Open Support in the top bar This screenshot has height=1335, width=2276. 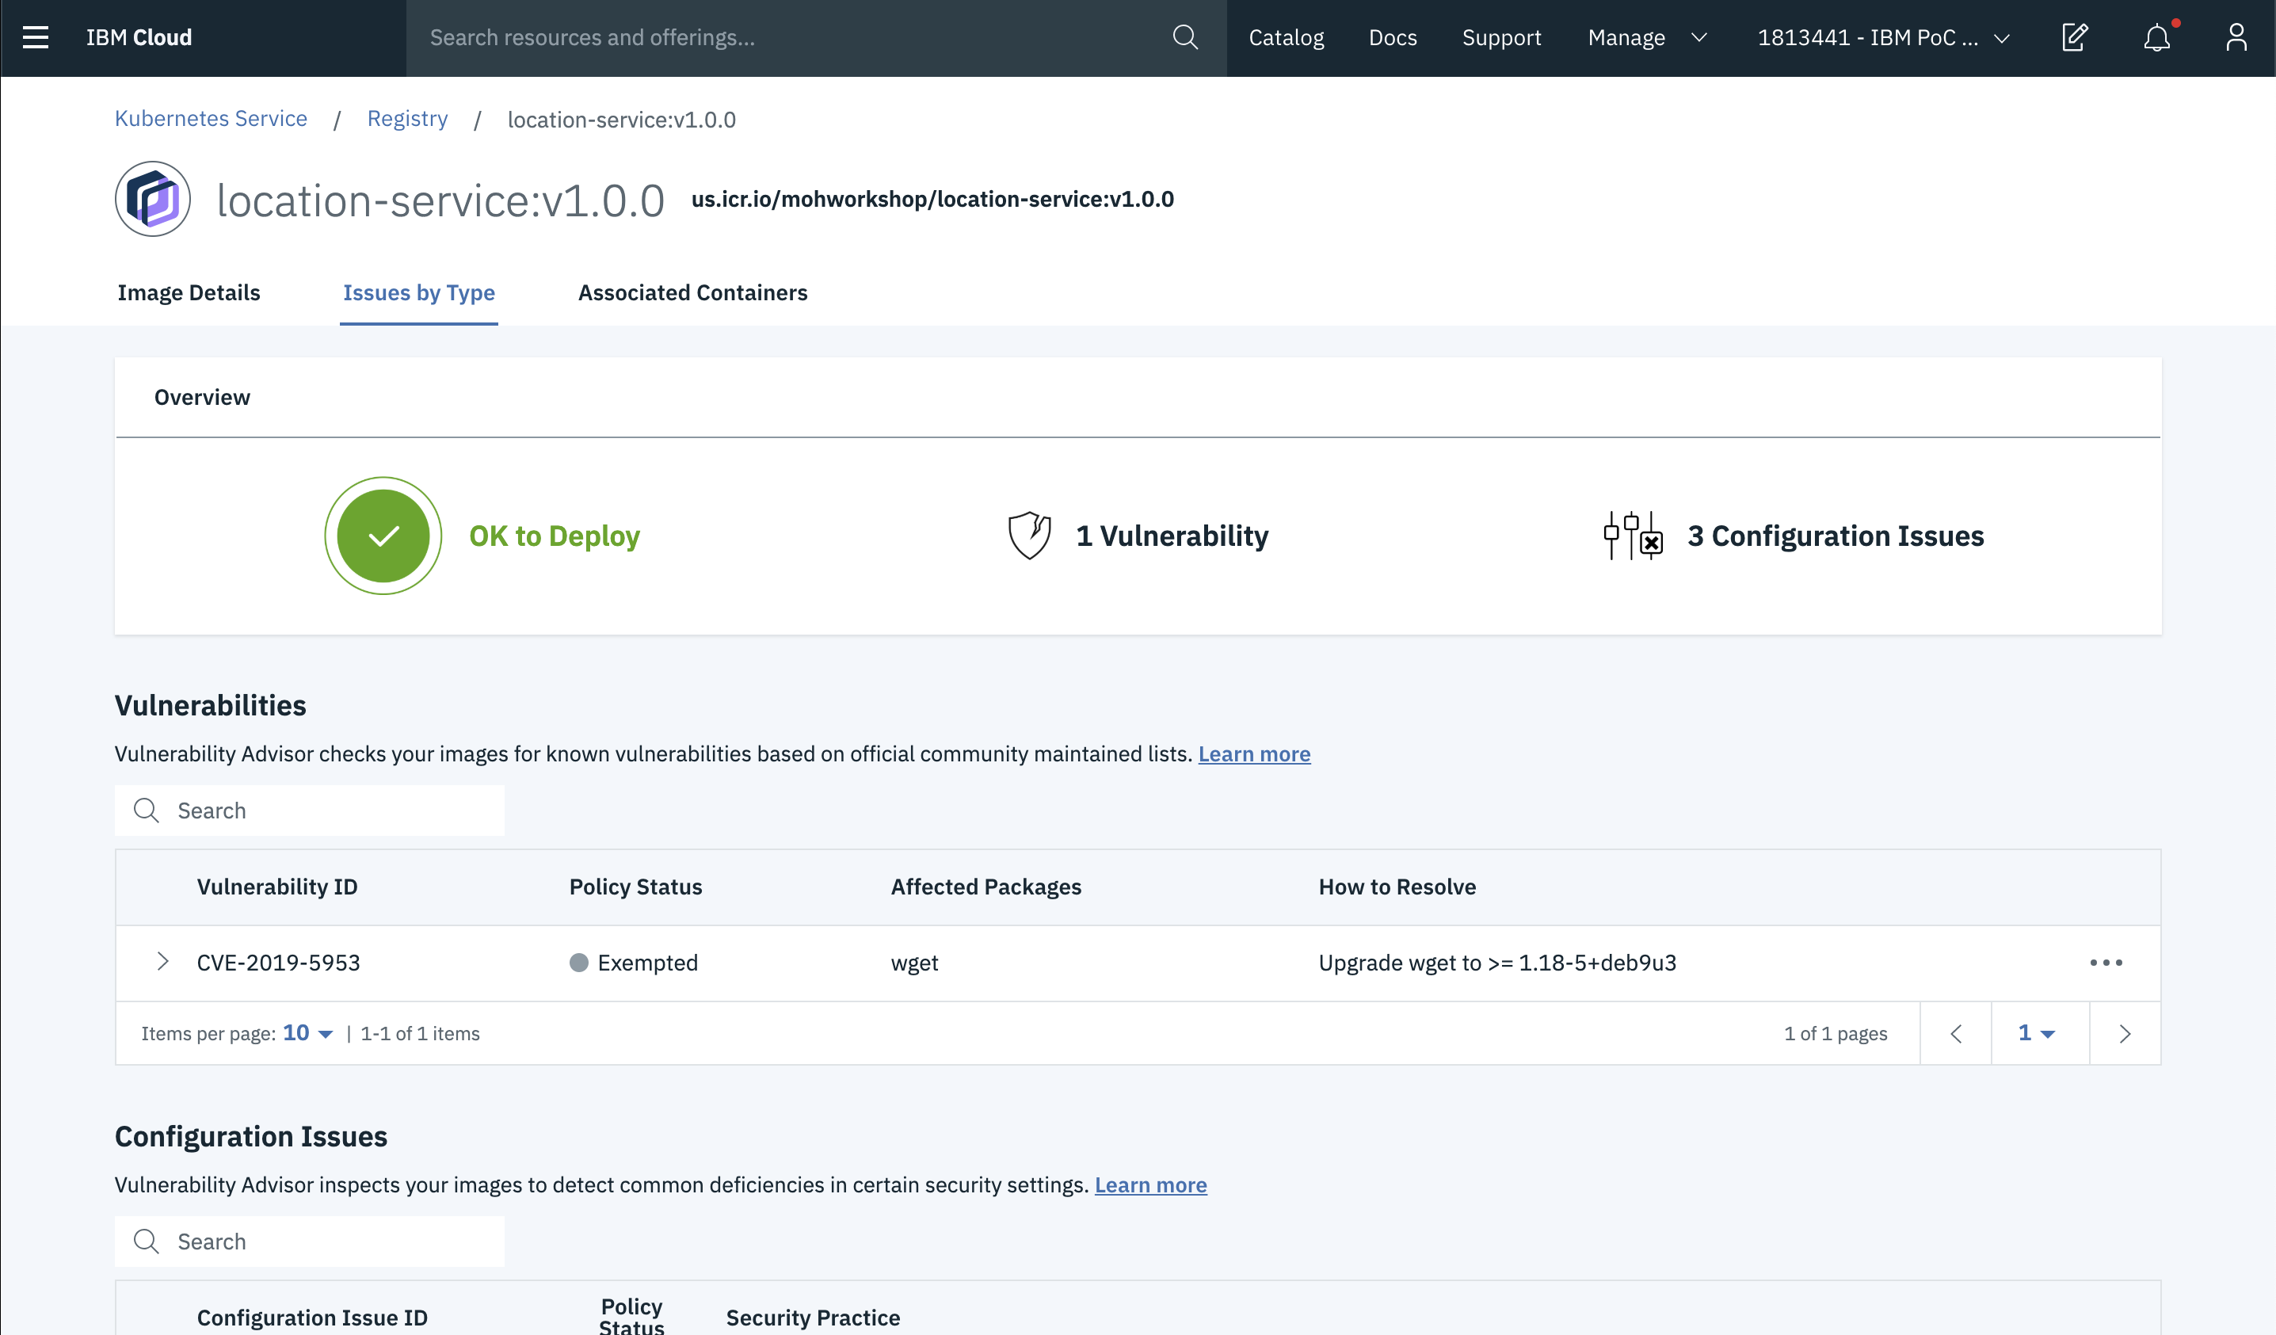[x=1501, y=37]
